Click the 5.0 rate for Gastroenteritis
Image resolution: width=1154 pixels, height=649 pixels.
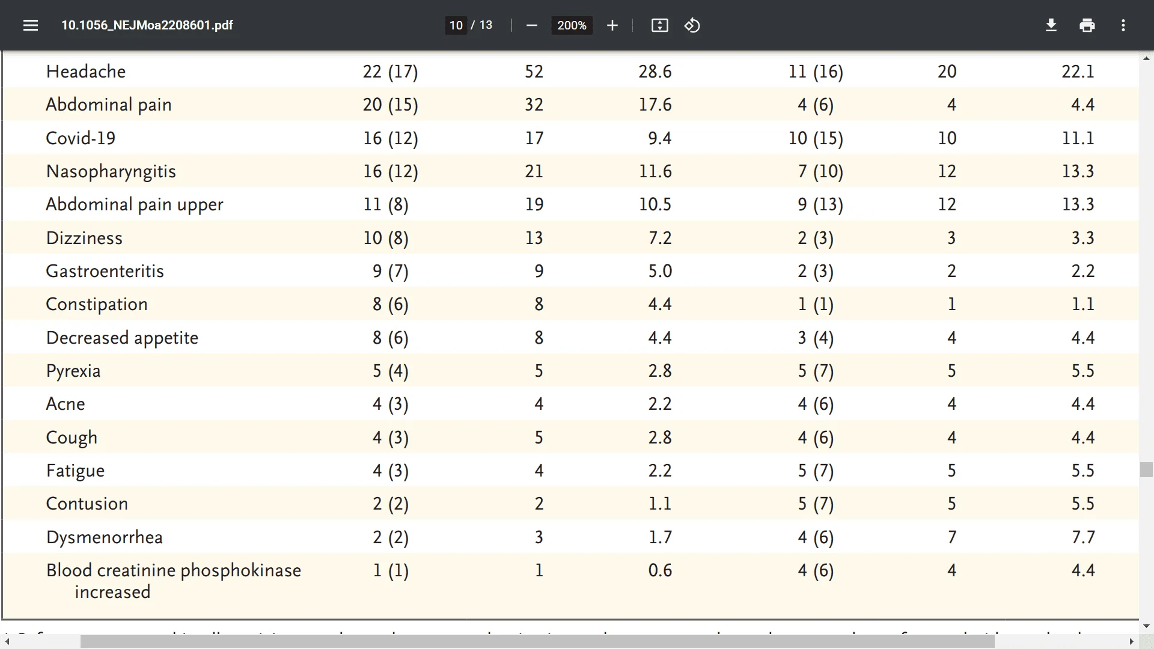[660, 271]
